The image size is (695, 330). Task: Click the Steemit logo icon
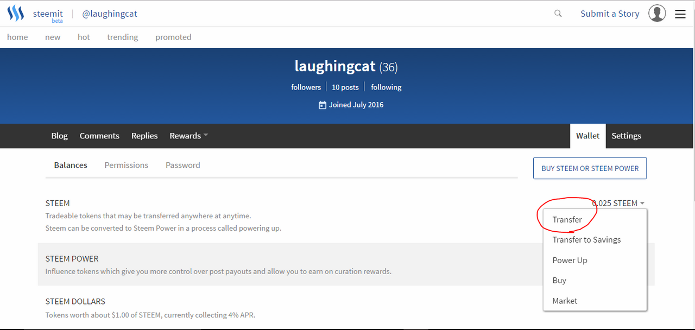(16, 14)
